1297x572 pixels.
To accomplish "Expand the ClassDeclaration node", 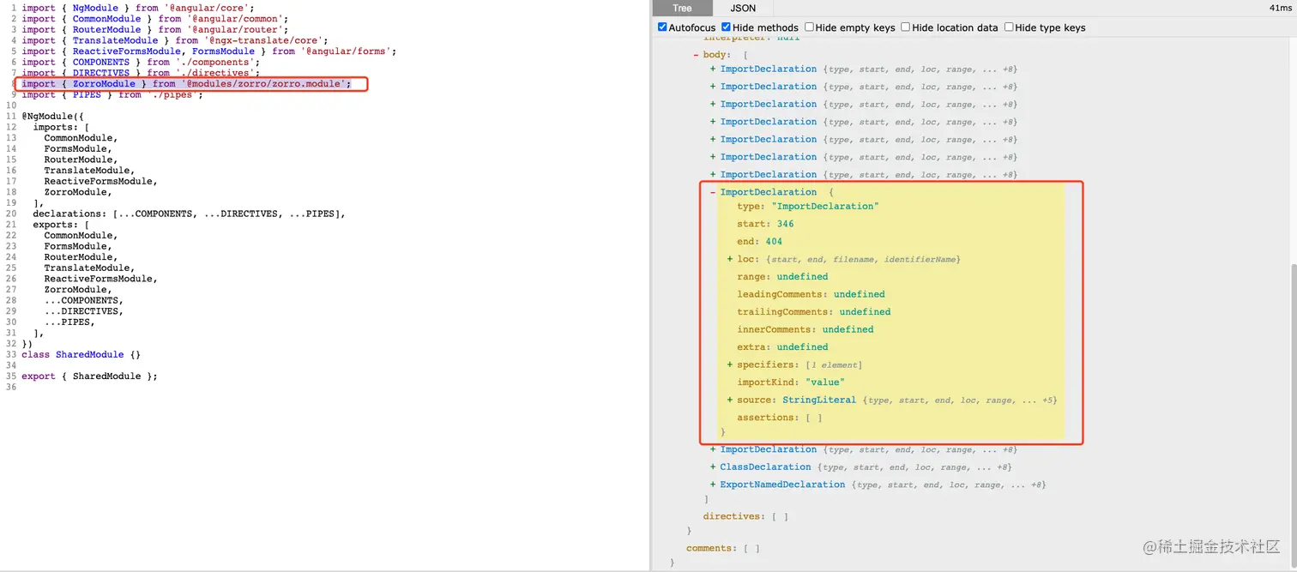I will tap(713, 467).
